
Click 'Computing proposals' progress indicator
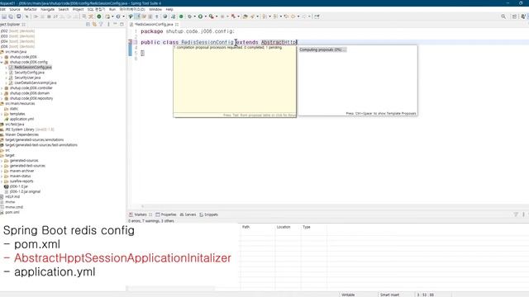[323, 49]
